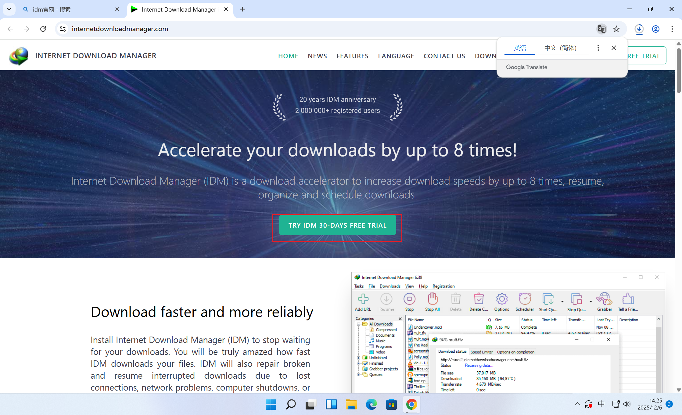Click the Google Translate icon in address bar
Image resolution: width=682 pixels, height=415 pixels.
[601, 29]
